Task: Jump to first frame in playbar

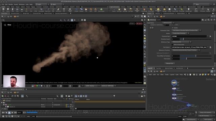Action: click(3, 113)
